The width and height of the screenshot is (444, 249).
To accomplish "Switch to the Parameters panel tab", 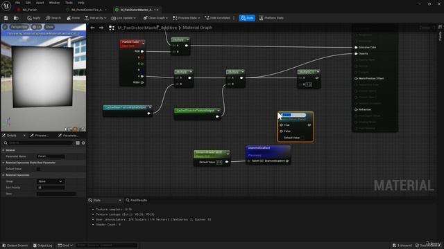I will 68,136.
